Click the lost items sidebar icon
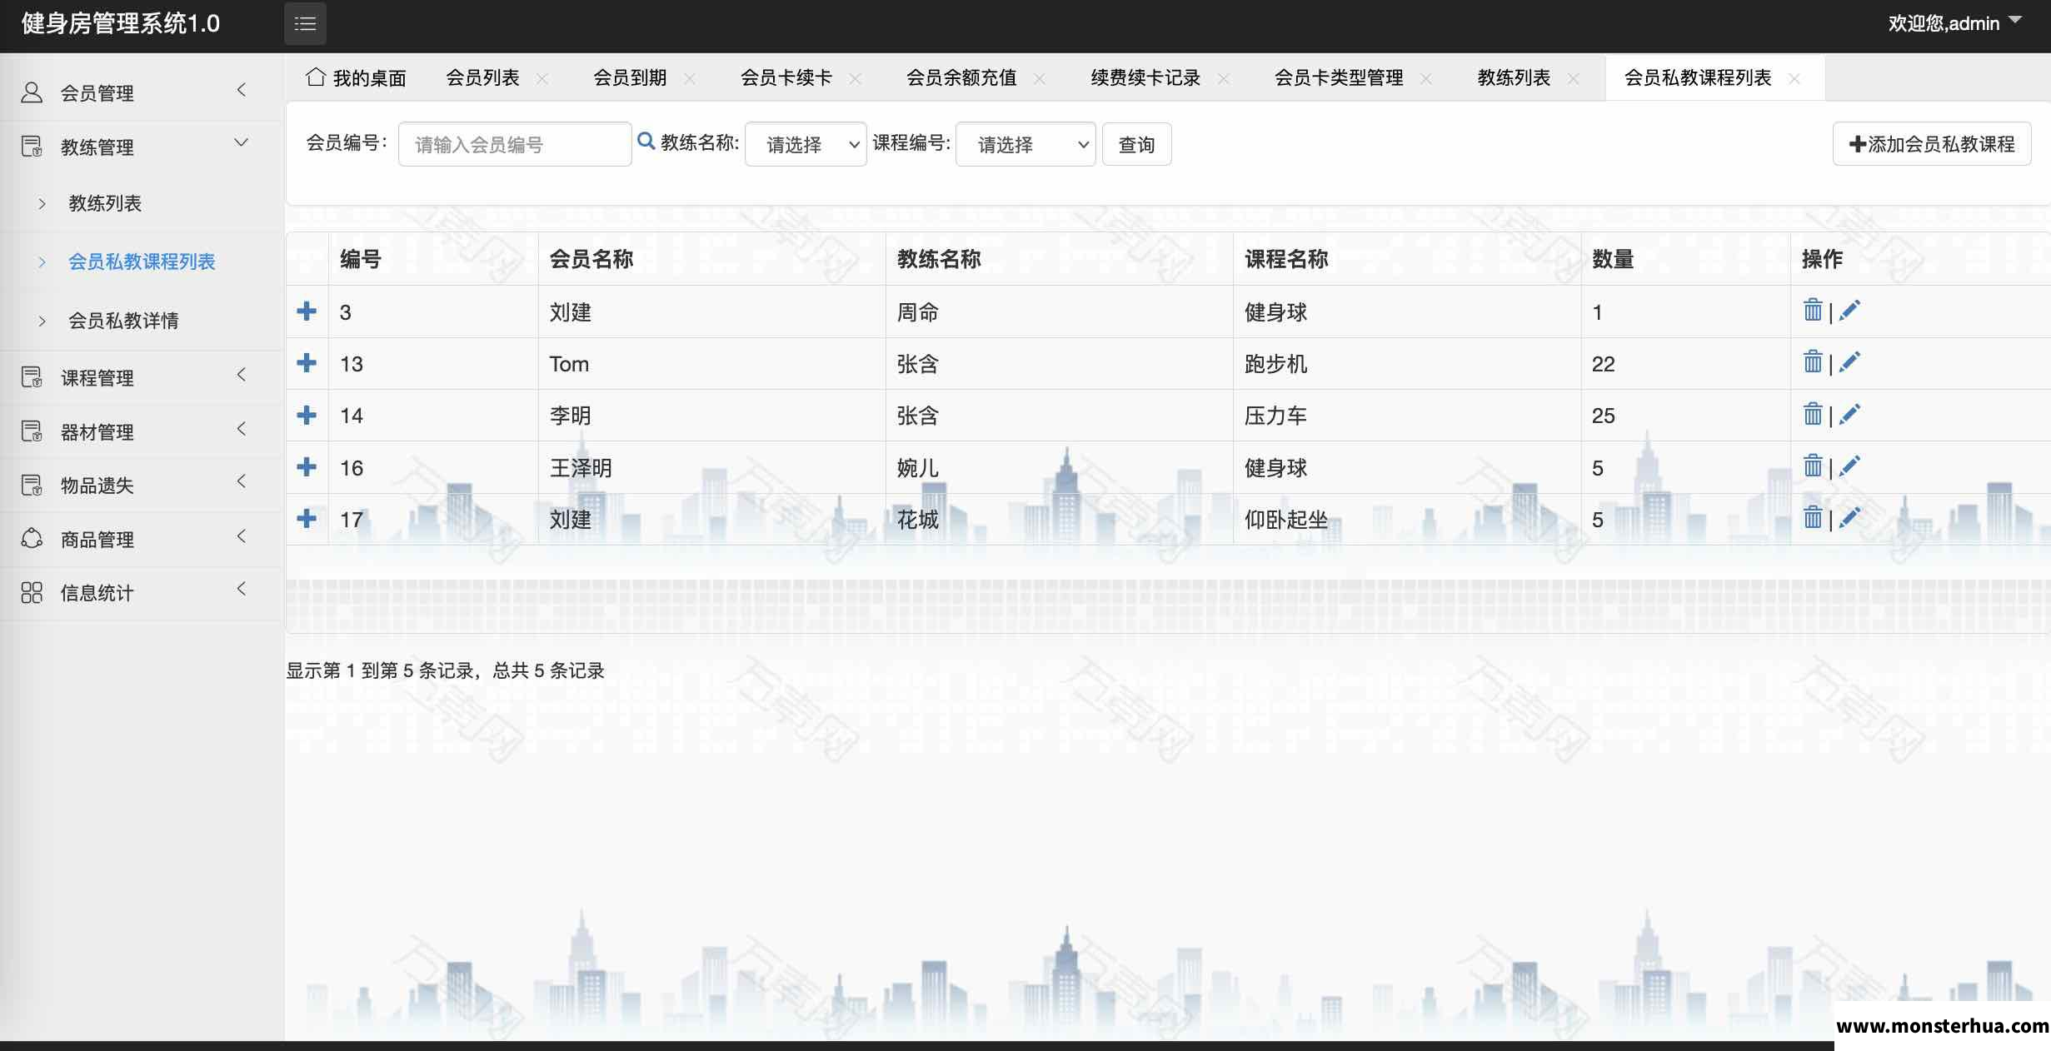This screenshot has height=1051, width=2051. 32,485
